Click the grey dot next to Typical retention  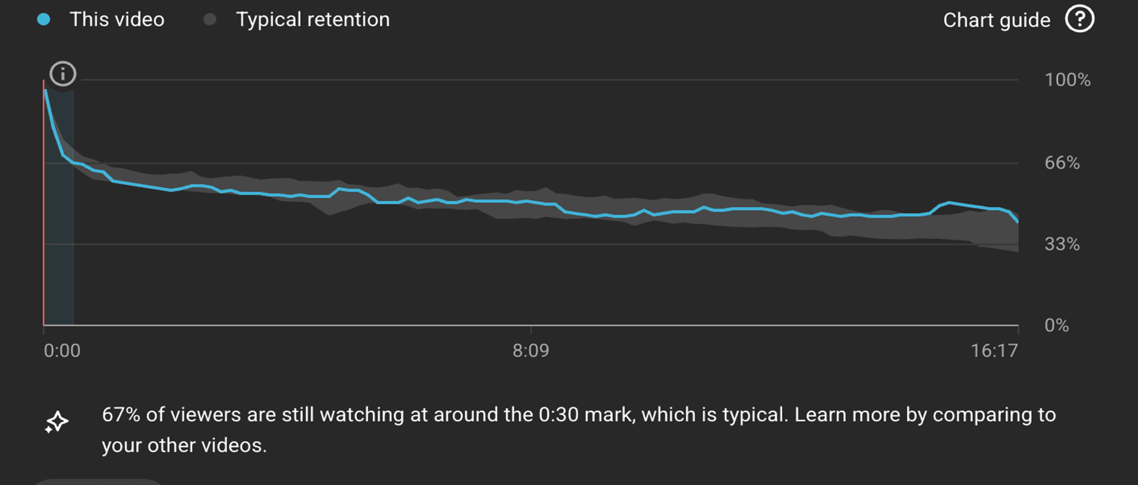tap(210, 20)
